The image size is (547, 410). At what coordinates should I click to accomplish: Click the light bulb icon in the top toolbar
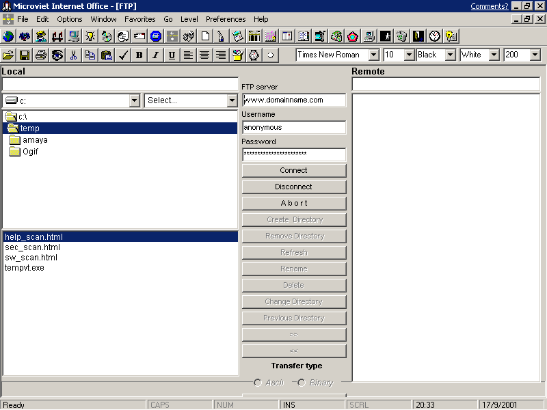coord(90,36)
